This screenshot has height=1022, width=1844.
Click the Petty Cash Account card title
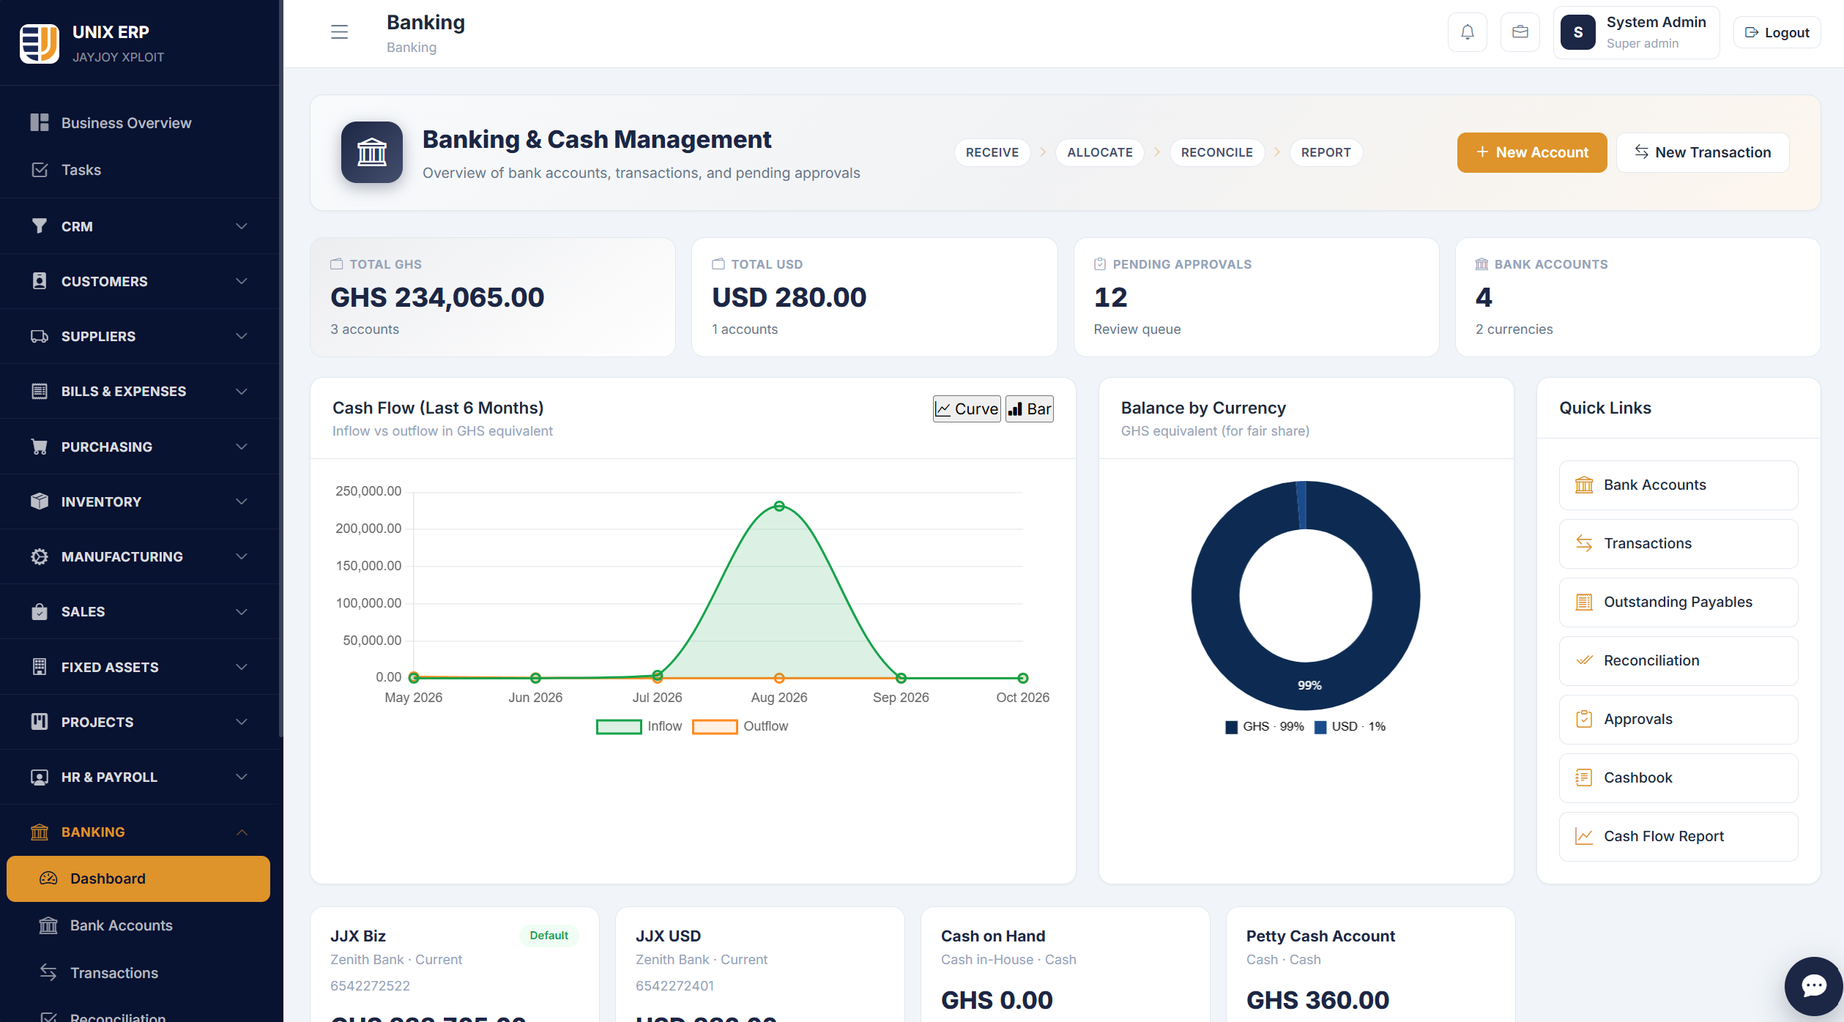(1320, 936)
